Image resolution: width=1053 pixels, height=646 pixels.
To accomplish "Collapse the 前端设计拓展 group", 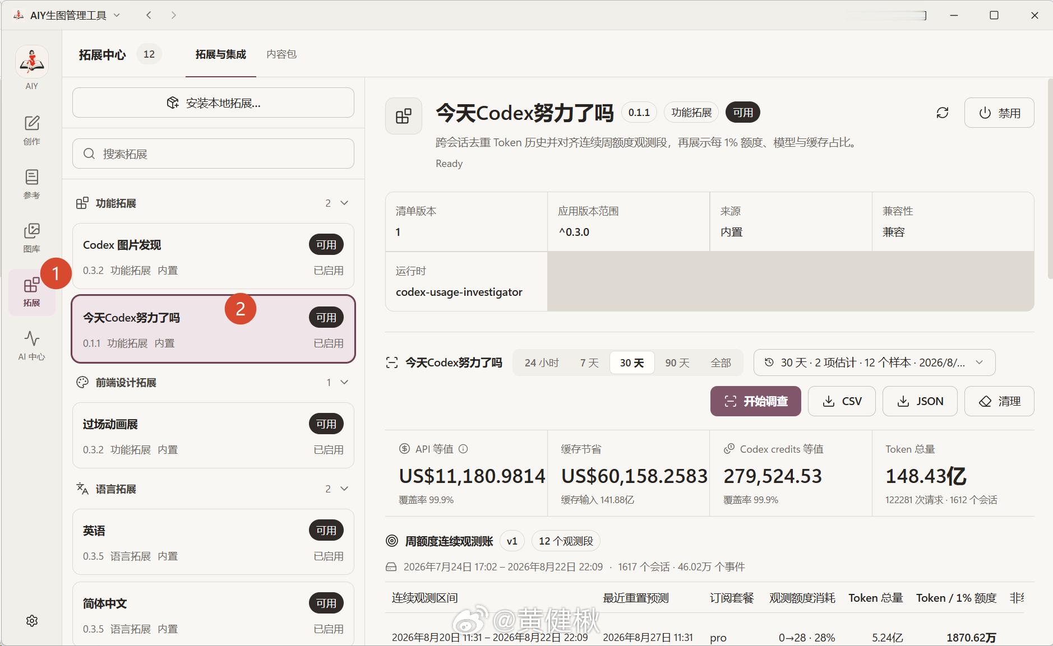I will click(x=344, y=382).
